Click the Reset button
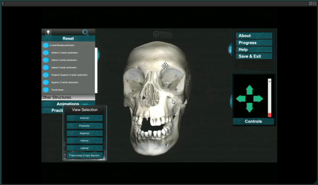Image resolution: width=318 pixels, height=185 pixels. coord(68,38)
